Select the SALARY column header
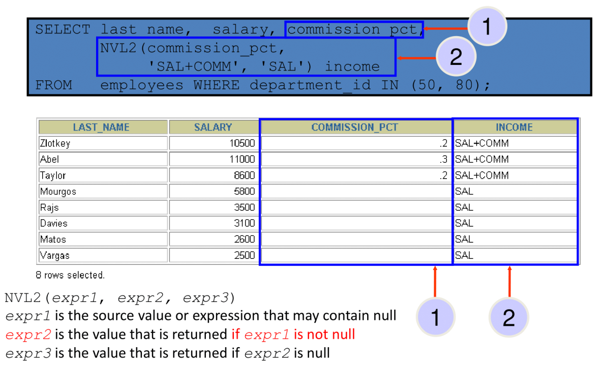The width and height of the screenshot is (603, 367). pos(214,127)
